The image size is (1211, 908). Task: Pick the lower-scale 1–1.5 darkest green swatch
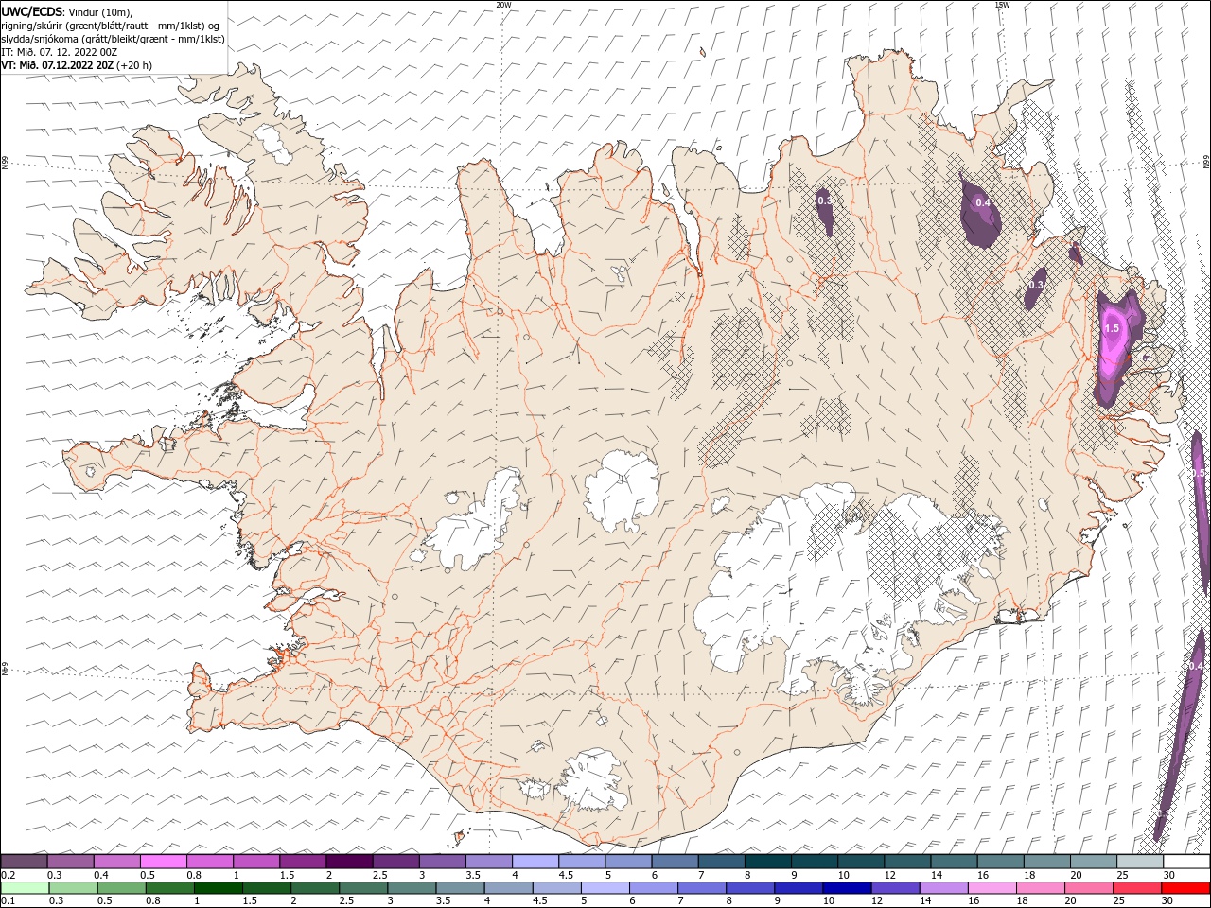pyautogui.click(x=218, y=888)
